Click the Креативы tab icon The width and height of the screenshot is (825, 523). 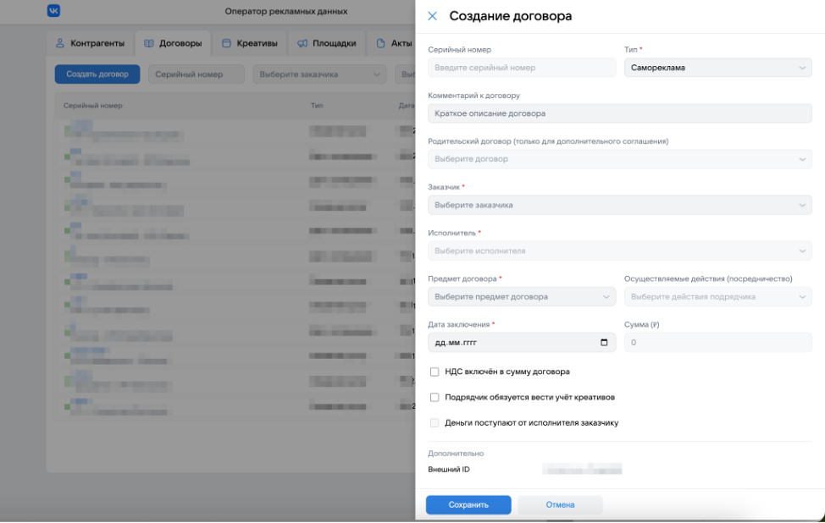(x=226, y=43)
